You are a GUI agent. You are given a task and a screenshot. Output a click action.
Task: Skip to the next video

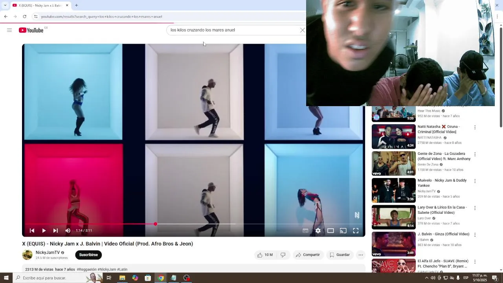[55, 231]
